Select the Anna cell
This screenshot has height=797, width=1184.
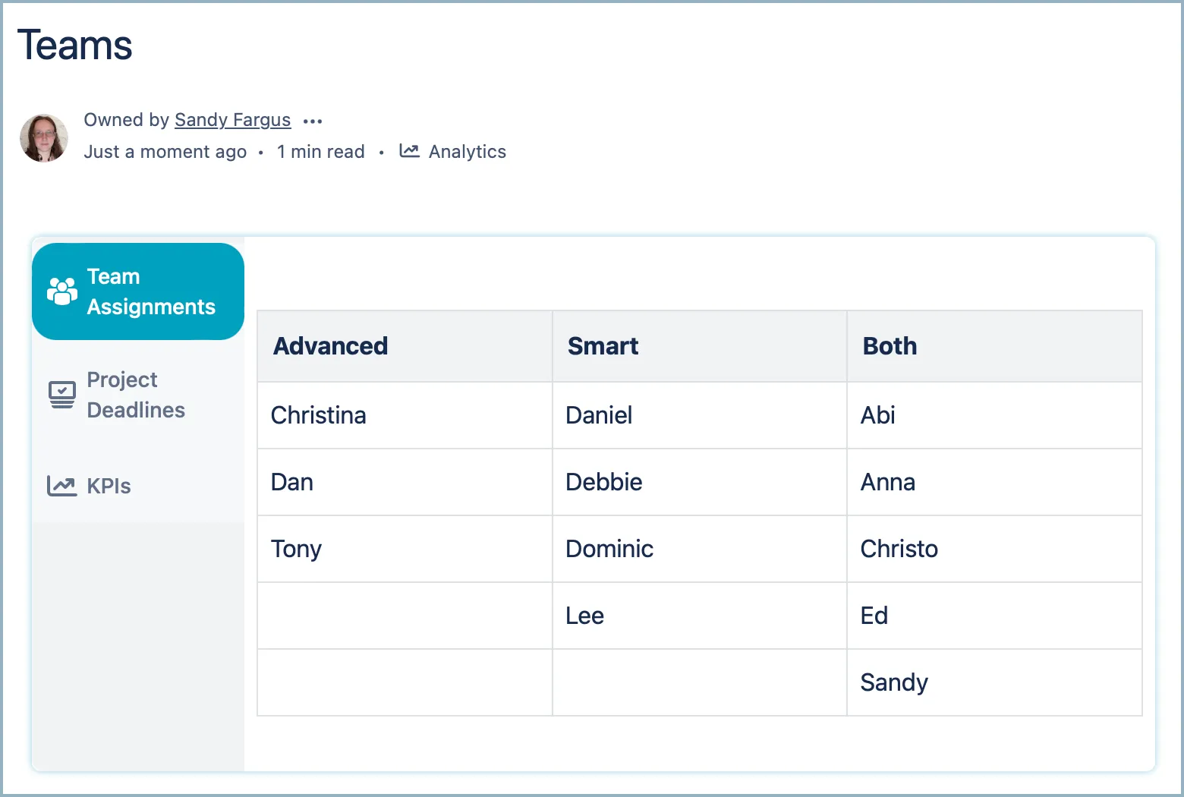tap(994, 482)
